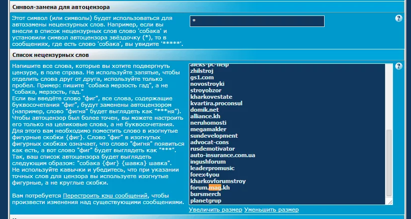Click 'kharkovforumstroy' entry
The image size is (411, 219).
click(x=218, y=181)
